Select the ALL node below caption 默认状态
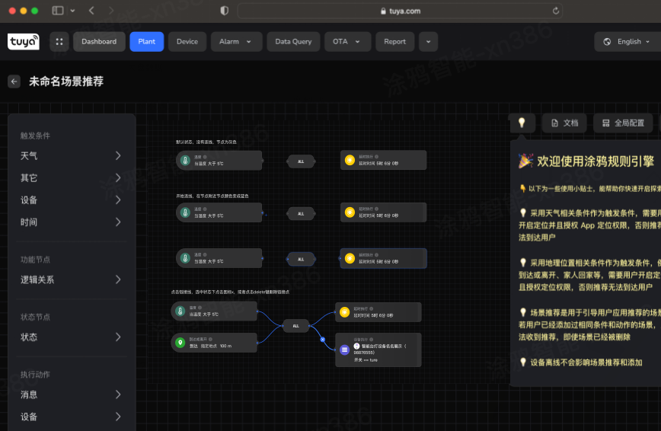This screenshot has width=661, height=431. [301, 161]
